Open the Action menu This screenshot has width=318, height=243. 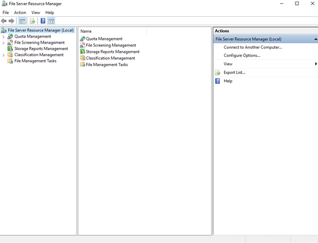[20, 12]
